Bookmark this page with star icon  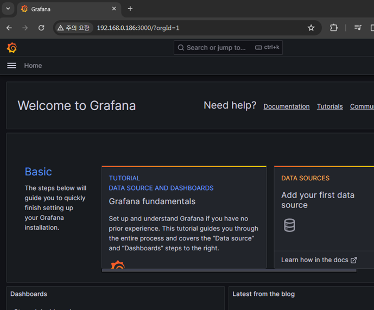[x=311, y=28]
